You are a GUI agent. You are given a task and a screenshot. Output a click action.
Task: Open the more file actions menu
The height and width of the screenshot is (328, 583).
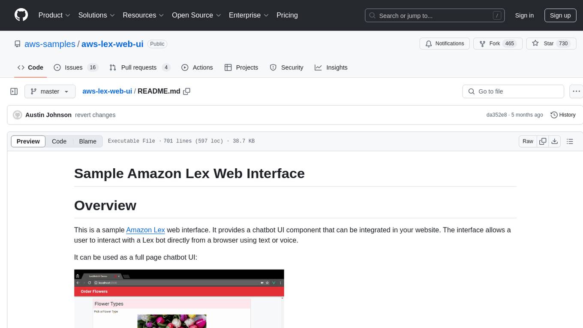point(576,91)
